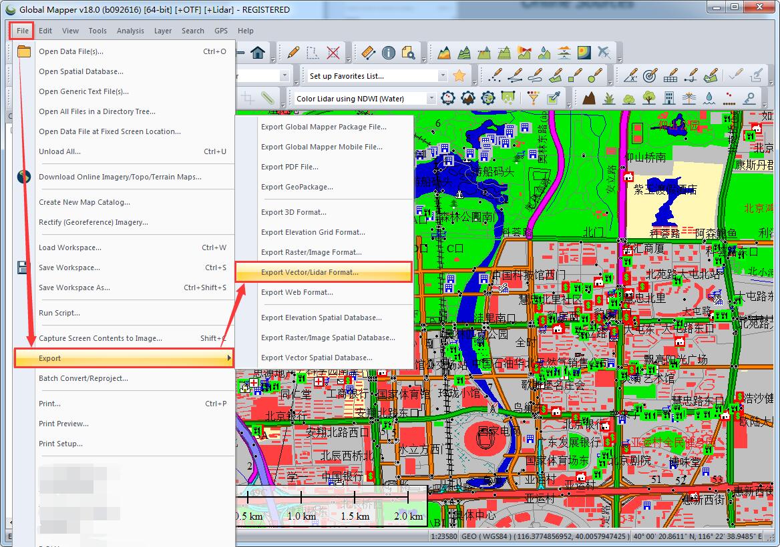780x547 pixels.
Task: Open the Search menu
Action: [x=193, y=31]
